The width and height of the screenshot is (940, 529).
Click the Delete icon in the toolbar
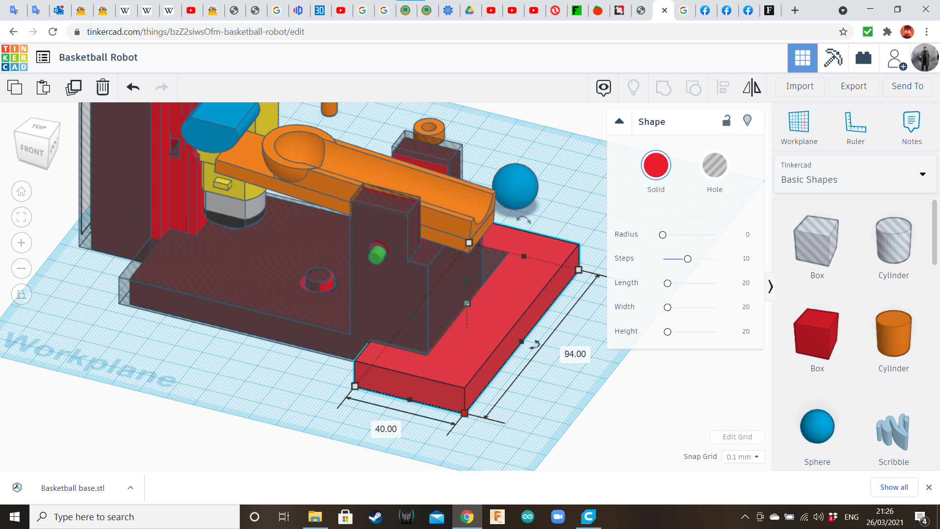(103, 87)
